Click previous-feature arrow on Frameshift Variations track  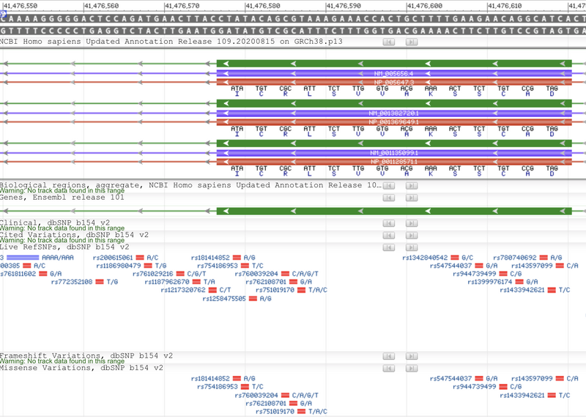click(x=389, y=356)
